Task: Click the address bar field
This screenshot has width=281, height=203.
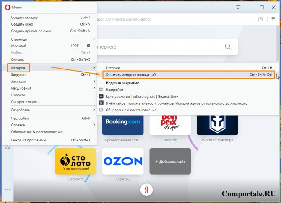Action: [x=177, y=19]
